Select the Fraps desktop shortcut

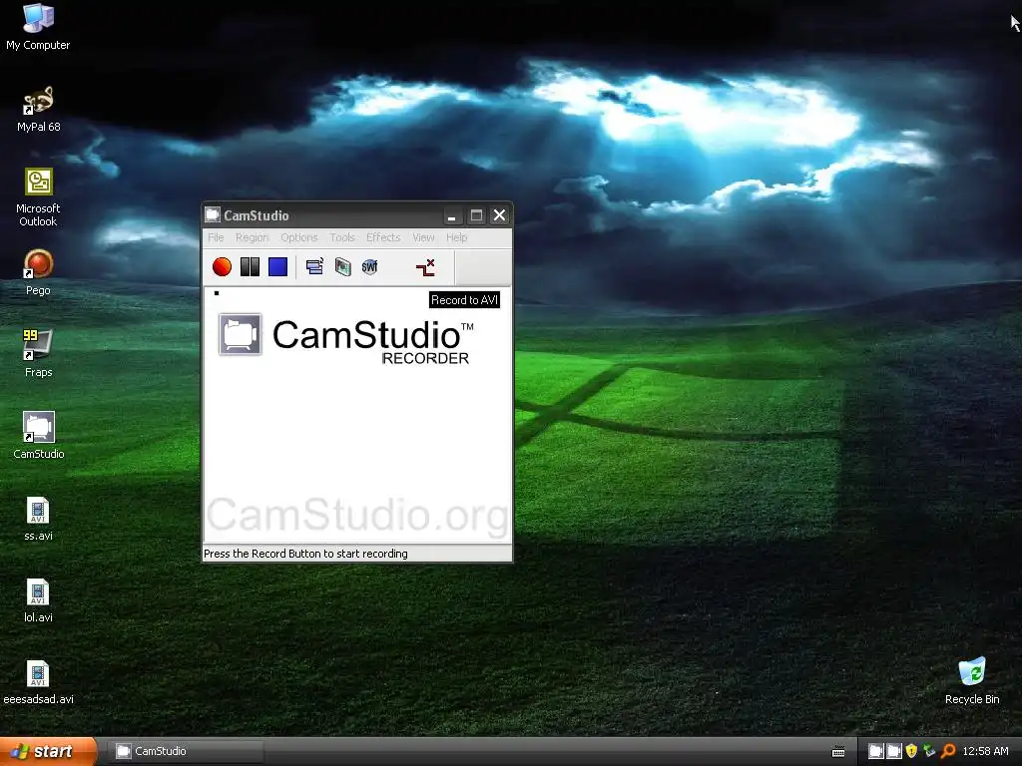(x=38, y=354)
